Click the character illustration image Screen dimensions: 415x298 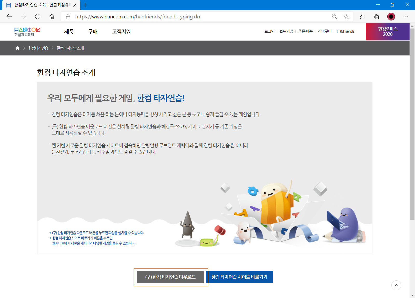click(x=271, y=213)
